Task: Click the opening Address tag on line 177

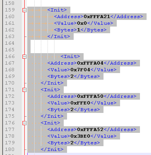Action: tap(62, 130)
